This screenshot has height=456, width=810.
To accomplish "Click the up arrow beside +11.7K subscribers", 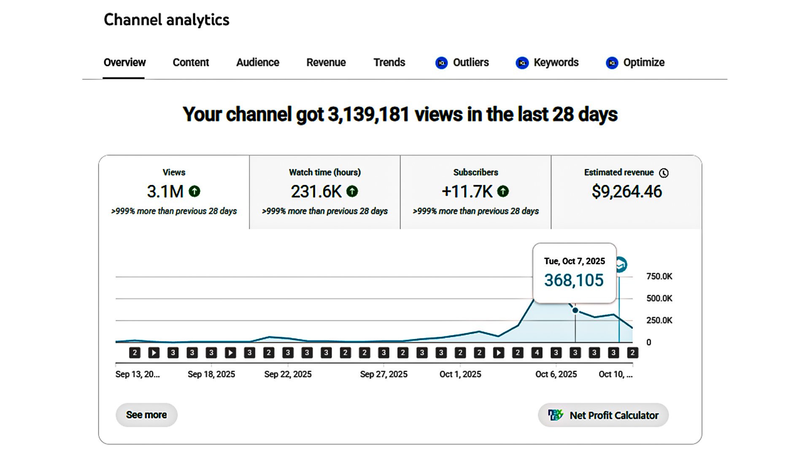I will coord(503,191).
